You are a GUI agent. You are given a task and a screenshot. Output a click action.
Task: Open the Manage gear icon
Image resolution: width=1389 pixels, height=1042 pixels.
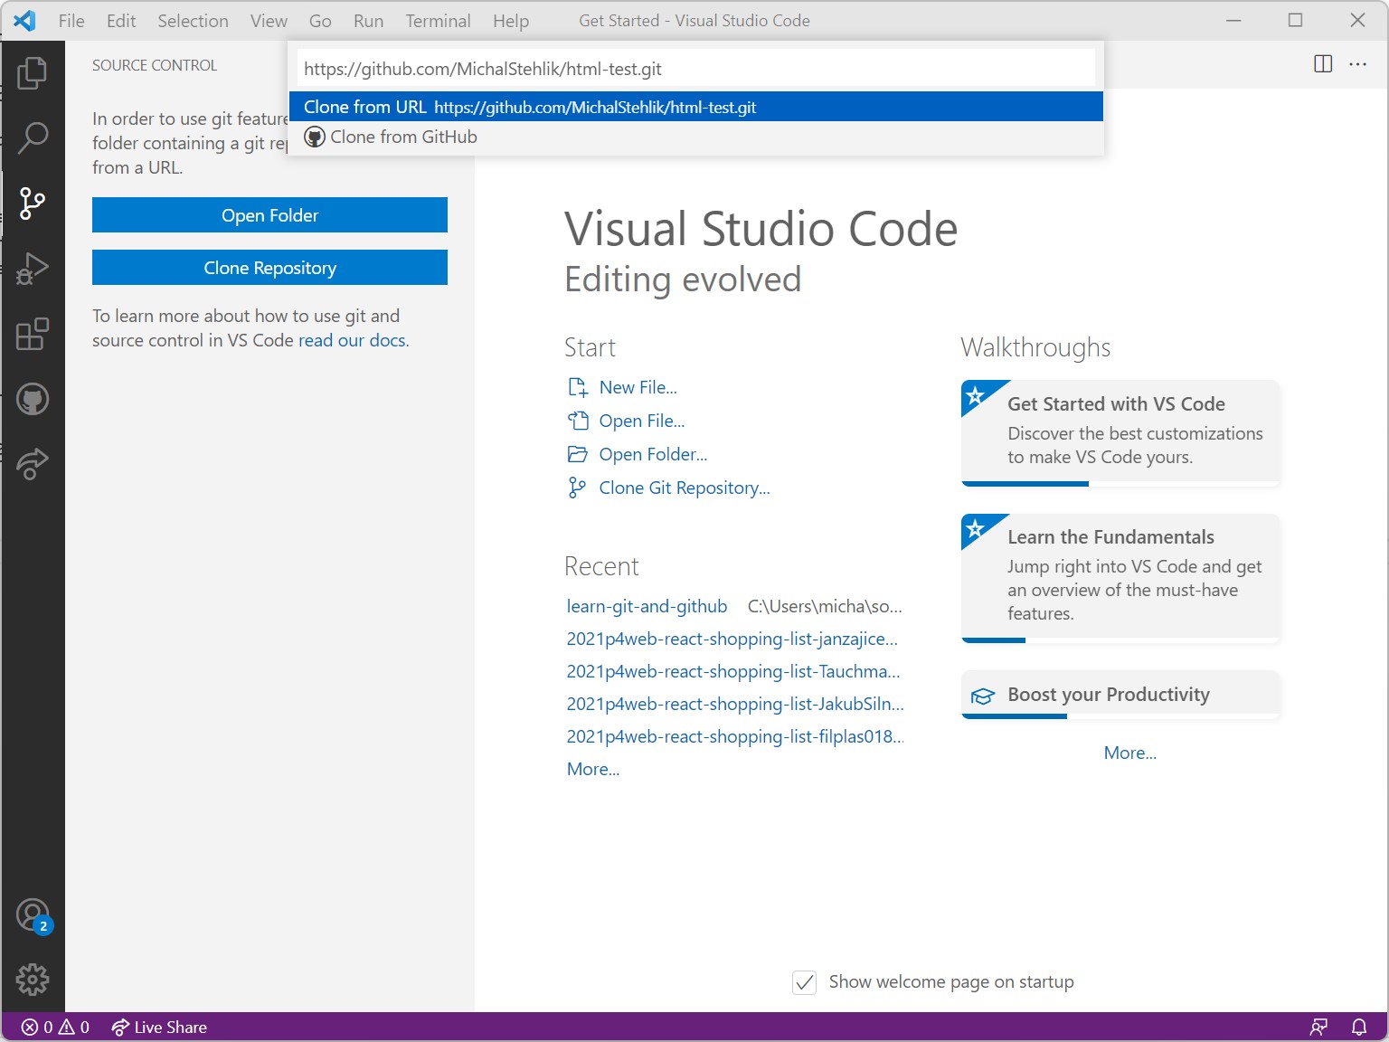pos(33,980)
